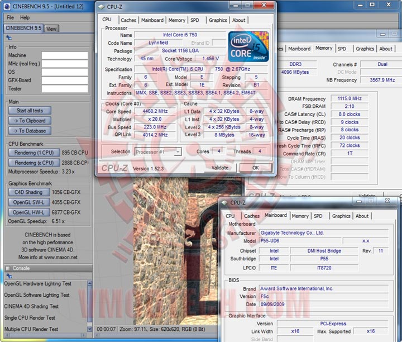
Task: Open the Memory tab in front CPU-Z window
Action: click(176, 20)
